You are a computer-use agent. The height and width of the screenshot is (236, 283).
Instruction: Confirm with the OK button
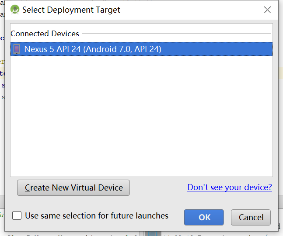(204, 218)
